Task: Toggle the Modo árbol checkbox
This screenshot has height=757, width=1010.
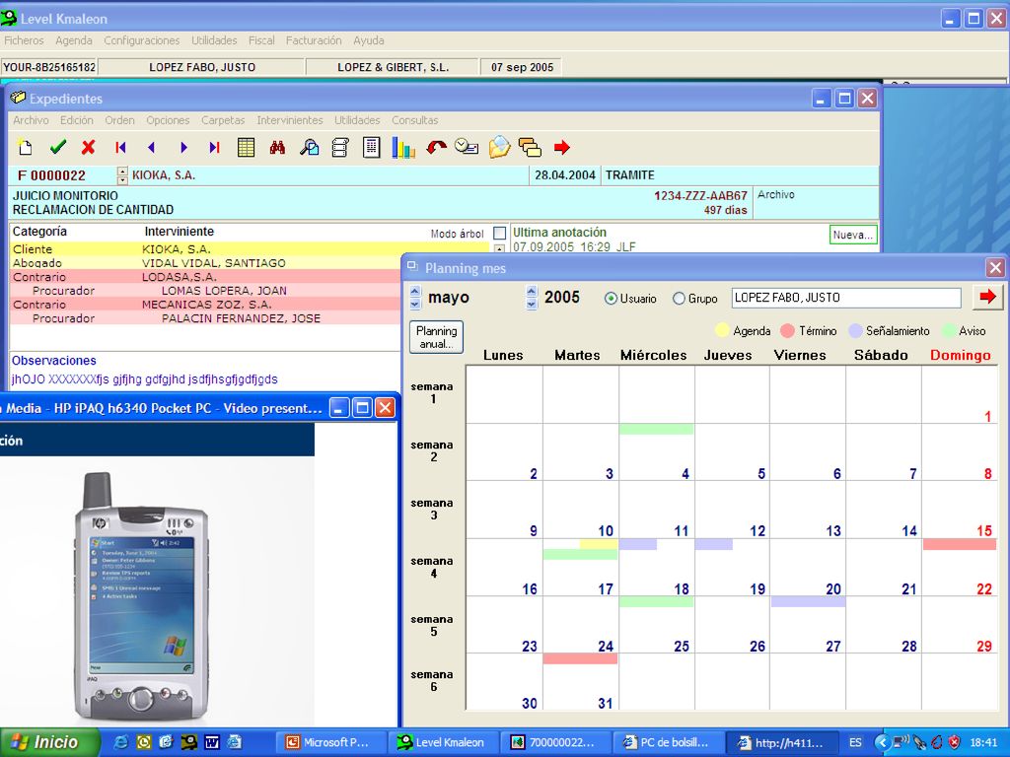Action: (x=499, y=233)
